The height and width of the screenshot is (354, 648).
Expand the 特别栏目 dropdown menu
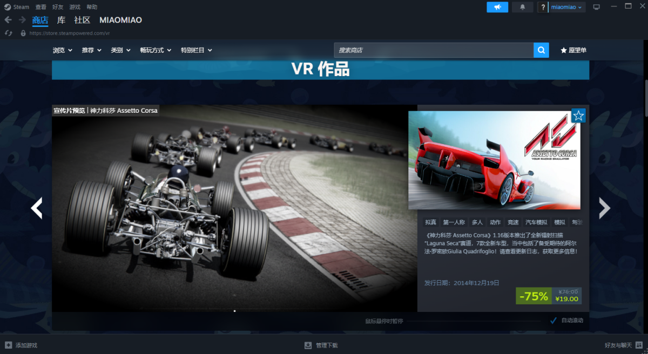point(197,50)
